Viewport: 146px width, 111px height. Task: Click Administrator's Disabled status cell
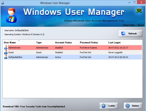(59, 48)
